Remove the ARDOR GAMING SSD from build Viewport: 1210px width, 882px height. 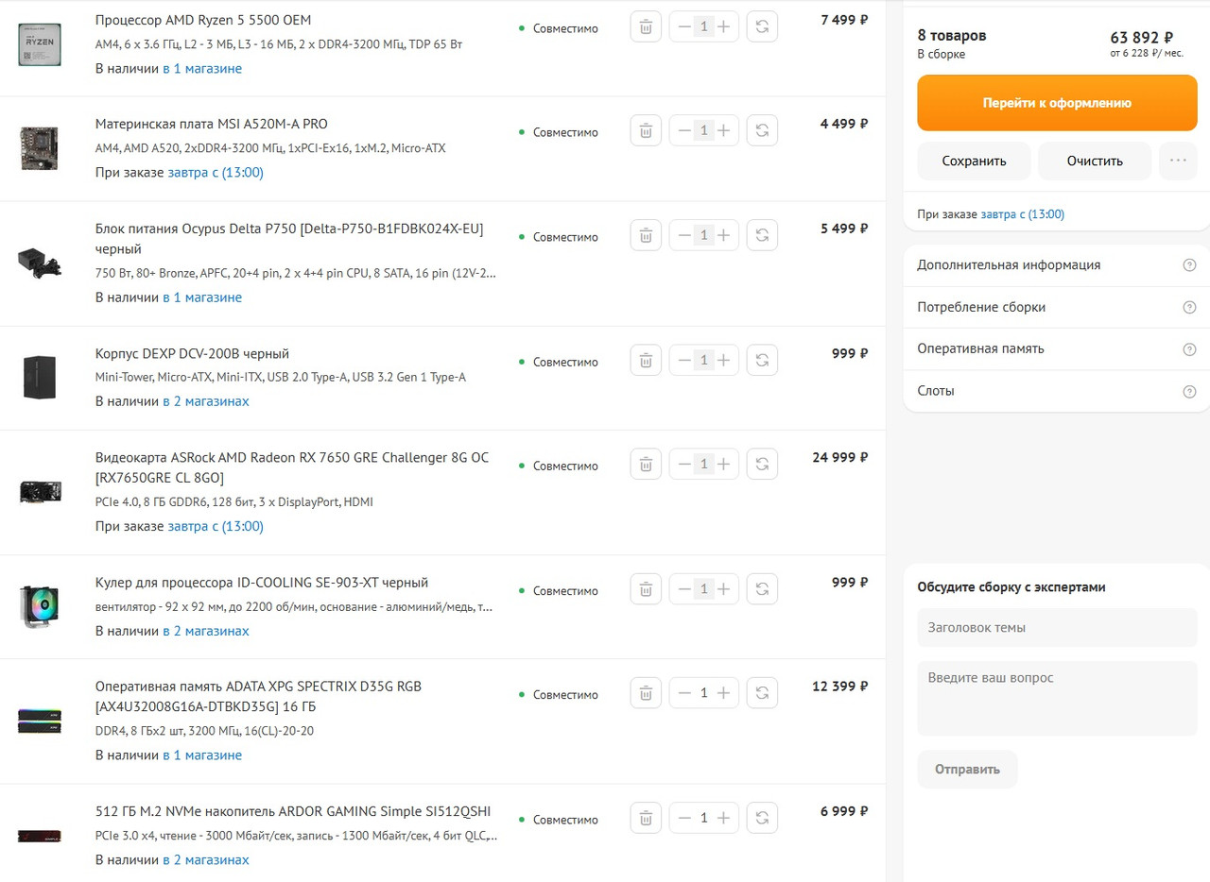[x=645, y=817]
